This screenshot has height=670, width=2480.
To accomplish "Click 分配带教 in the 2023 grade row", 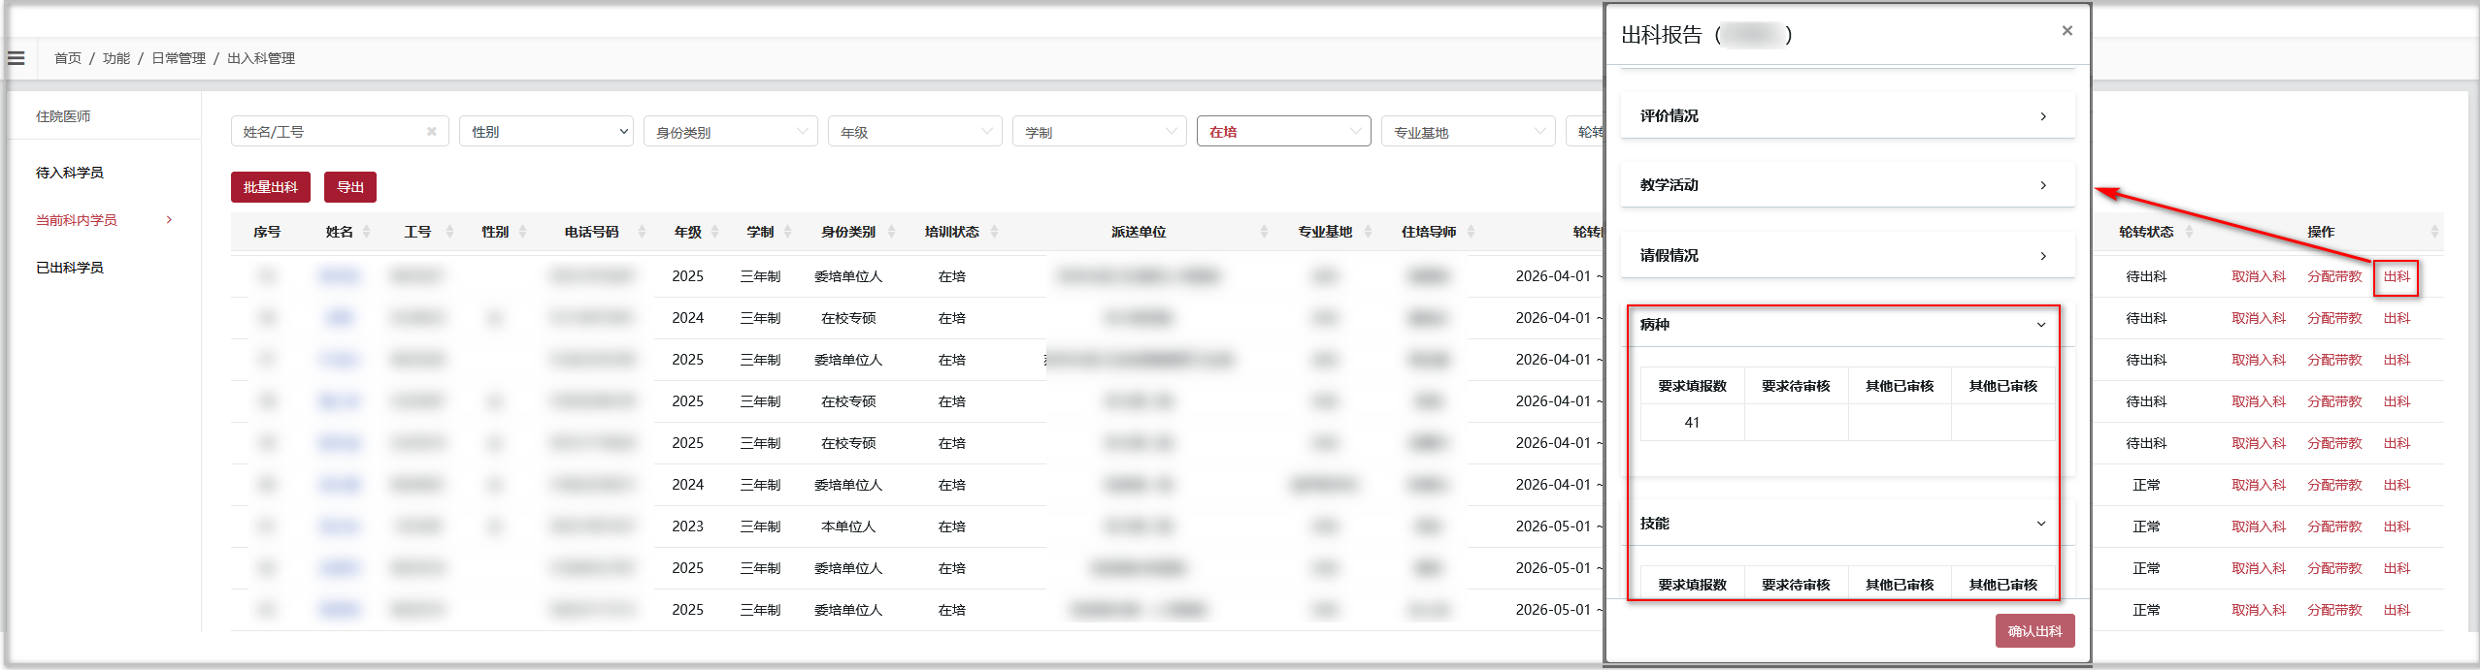I will [2334, 526].
